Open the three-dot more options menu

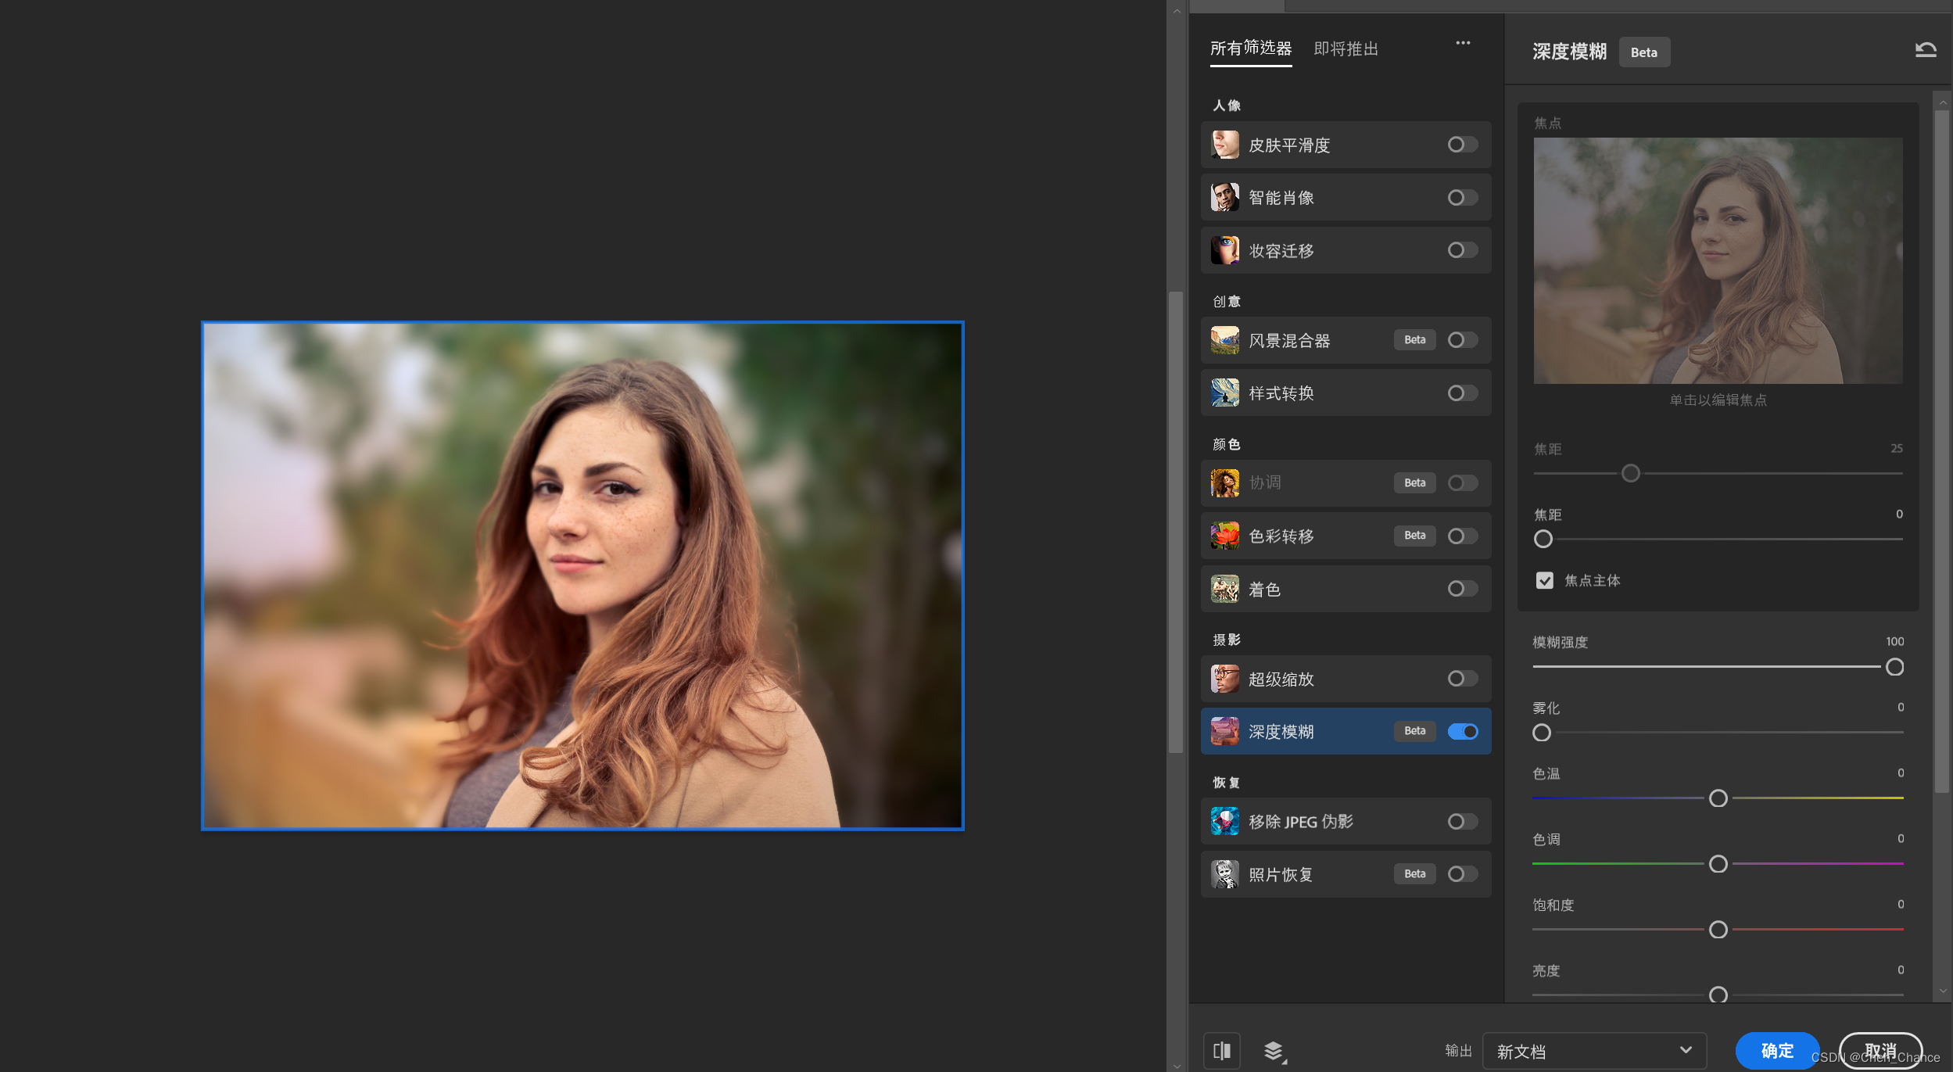tap(1463, 43)
